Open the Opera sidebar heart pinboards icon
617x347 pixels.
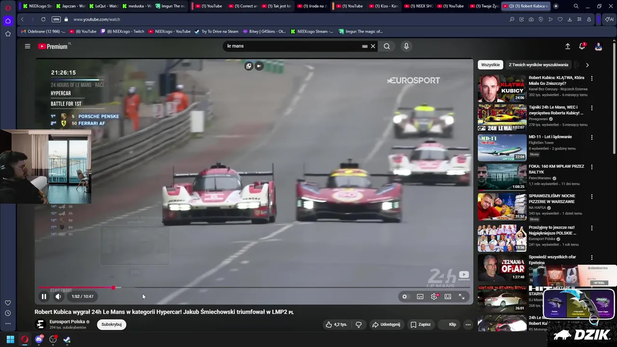click(8, 303)
